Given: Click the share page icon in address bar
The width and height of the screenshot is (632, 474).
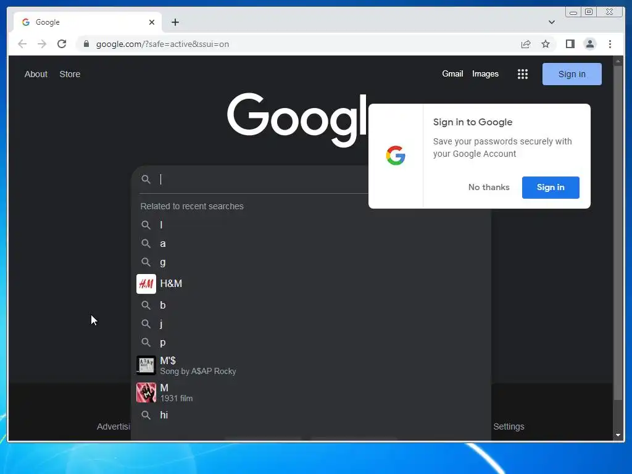Looking at the screenshot, I should 526,44.
